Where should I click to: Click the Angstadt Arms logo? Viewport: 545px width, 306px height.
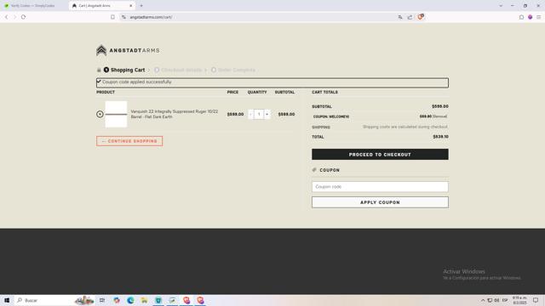coord(128,50)
